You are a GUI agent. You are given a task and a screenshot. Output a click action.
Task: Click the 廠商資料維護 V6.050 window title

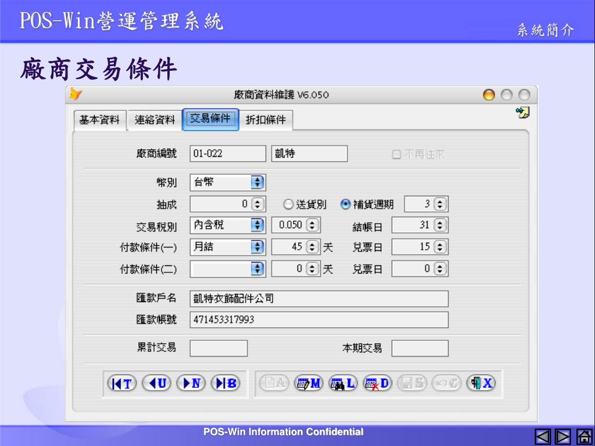[x=281, y=95]
